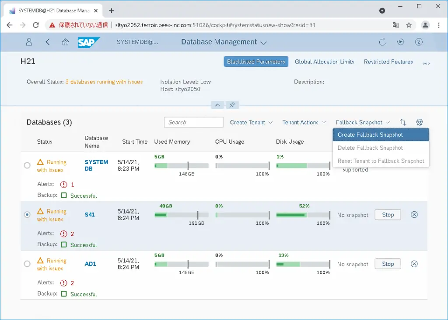Stop the AD1 database
The width and height of the screenshot is (448, 320).
tap(388, 264)
